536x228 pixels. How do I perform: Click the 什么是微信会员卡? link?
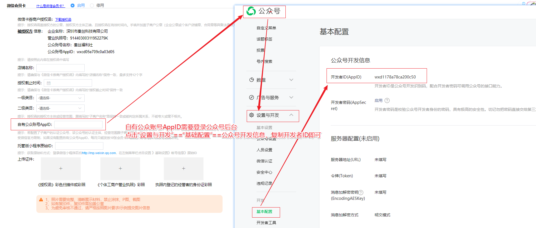50,6
